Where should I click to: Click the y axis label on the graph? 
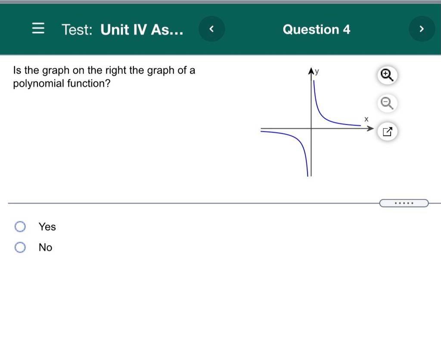pyautogui.click(x=317, y=71)
